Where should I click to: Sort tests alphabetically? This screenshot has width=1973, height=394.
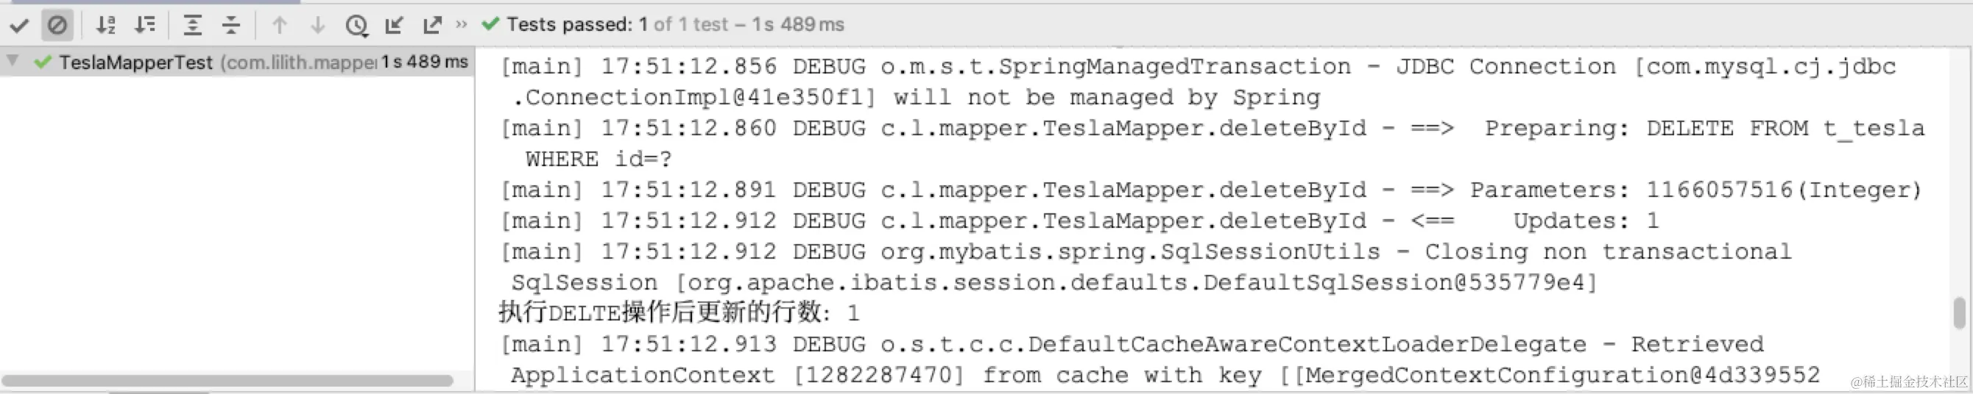click(106, 25)
